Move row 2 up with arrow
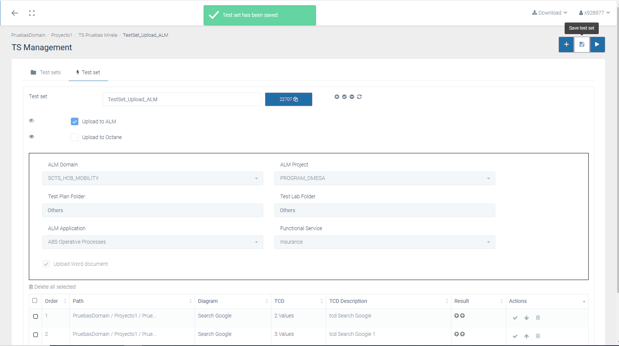The image size is (619, 346). click(526, 336)
